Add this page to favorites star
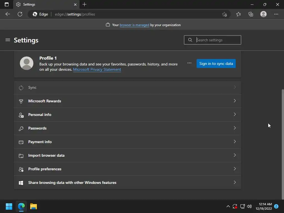Viewport: 284px width, 213px height. click(224, 14)
